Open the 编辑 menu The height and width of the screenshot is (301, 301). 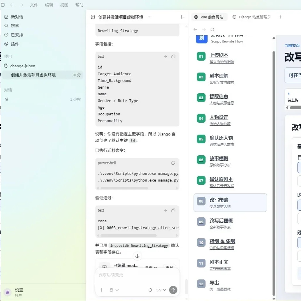[49, 5]
